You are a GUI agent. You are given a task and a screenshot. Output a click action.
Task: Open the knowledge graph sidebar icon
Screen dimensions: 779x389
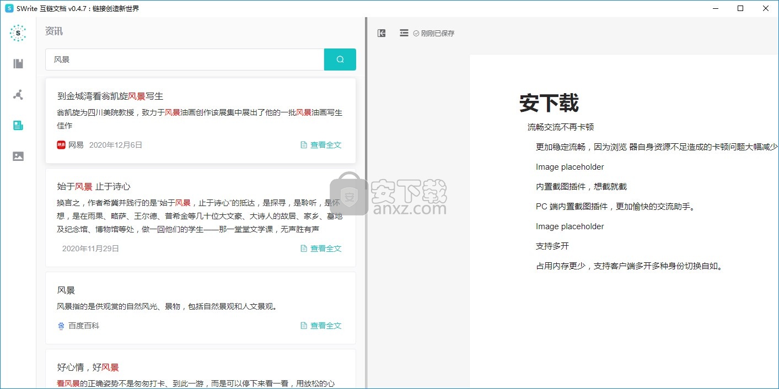[18, 95]
